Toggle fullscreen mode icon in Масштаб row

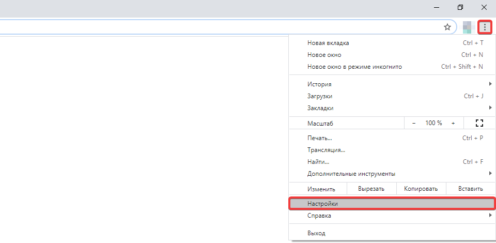(479, 123)
